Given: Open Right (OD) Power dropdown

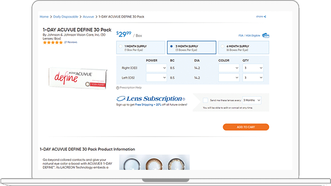Looking at the screenshot, I should click(x=156, y=68).
